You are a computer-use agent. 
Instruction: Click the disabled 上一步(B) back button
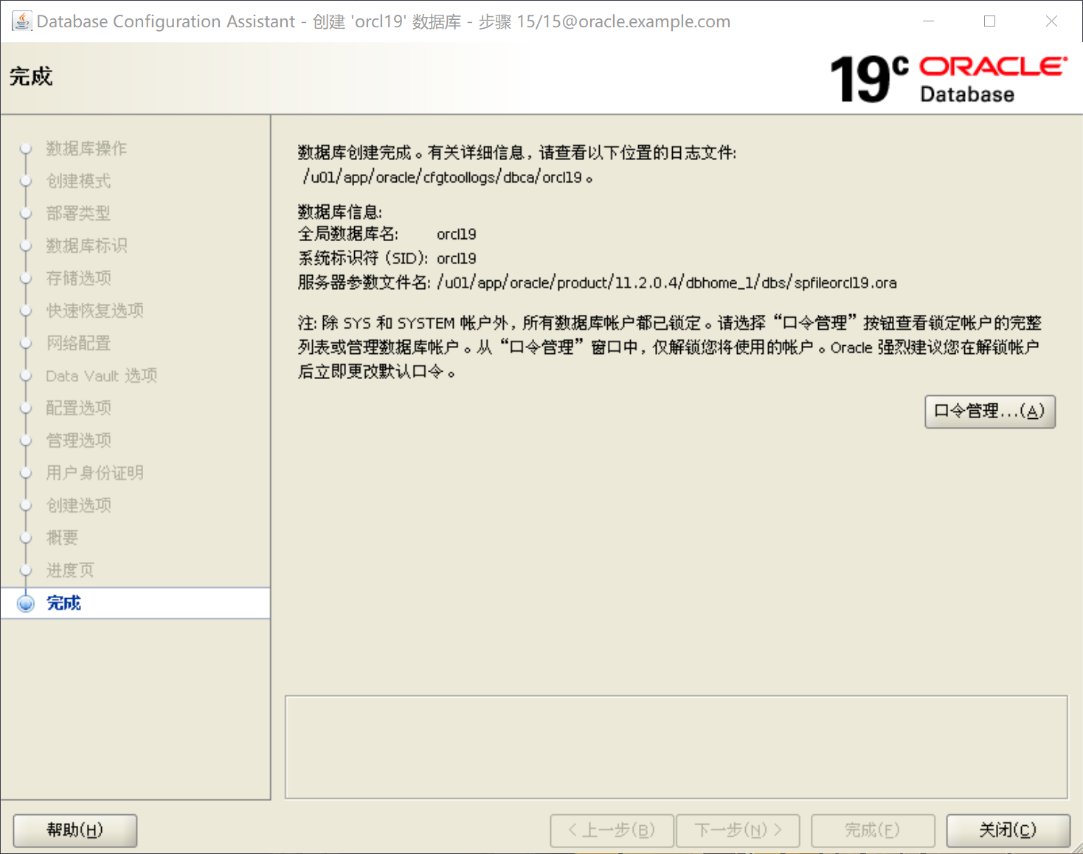point(612,830)
